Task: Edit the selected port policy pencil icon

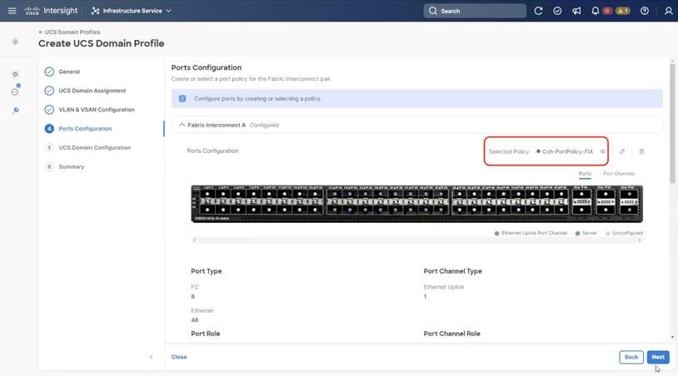Action: pos(622,151)
